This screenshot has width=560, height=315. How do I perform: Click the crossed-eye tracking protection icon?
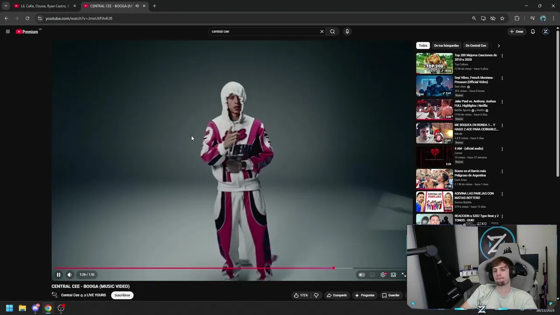click(493, 18)
